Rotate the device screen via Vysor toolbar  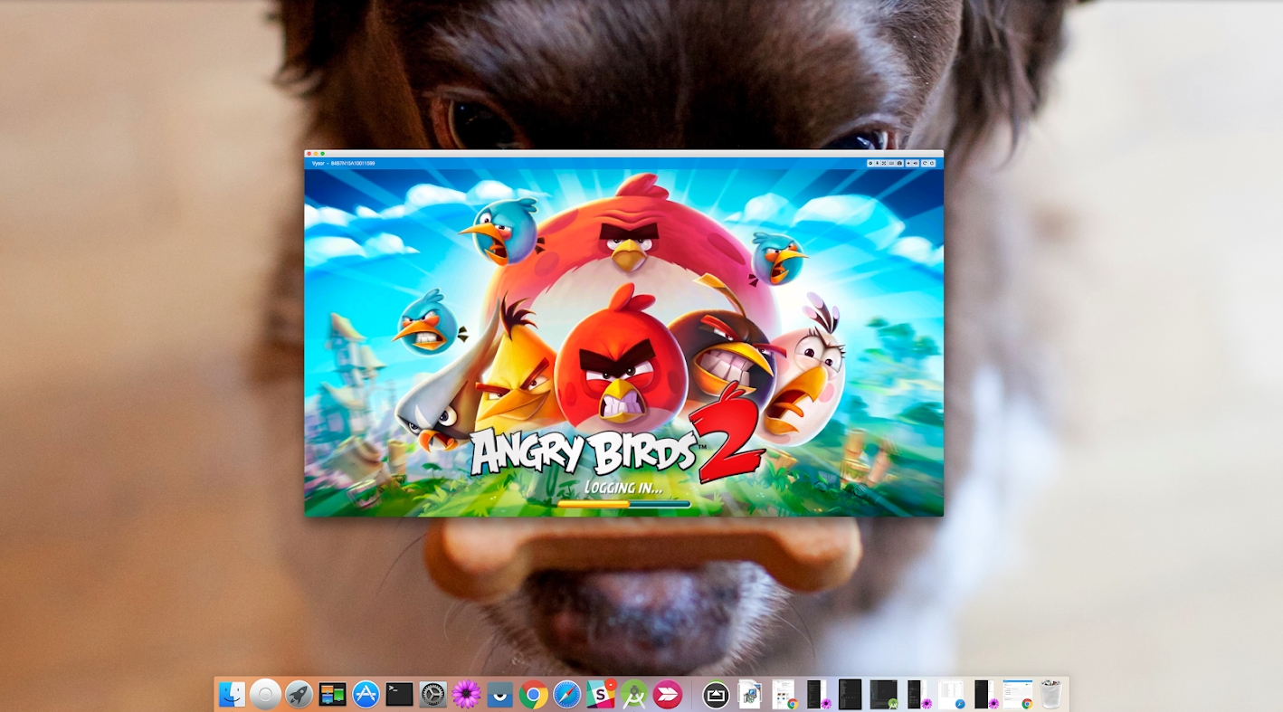click(925, 163)
